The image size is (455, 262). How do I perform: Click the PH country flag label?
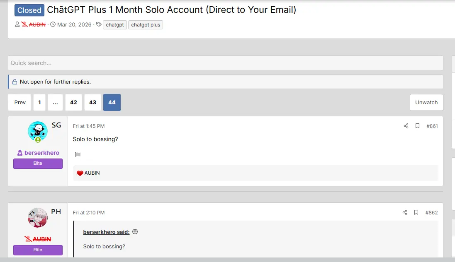[56, 212]
